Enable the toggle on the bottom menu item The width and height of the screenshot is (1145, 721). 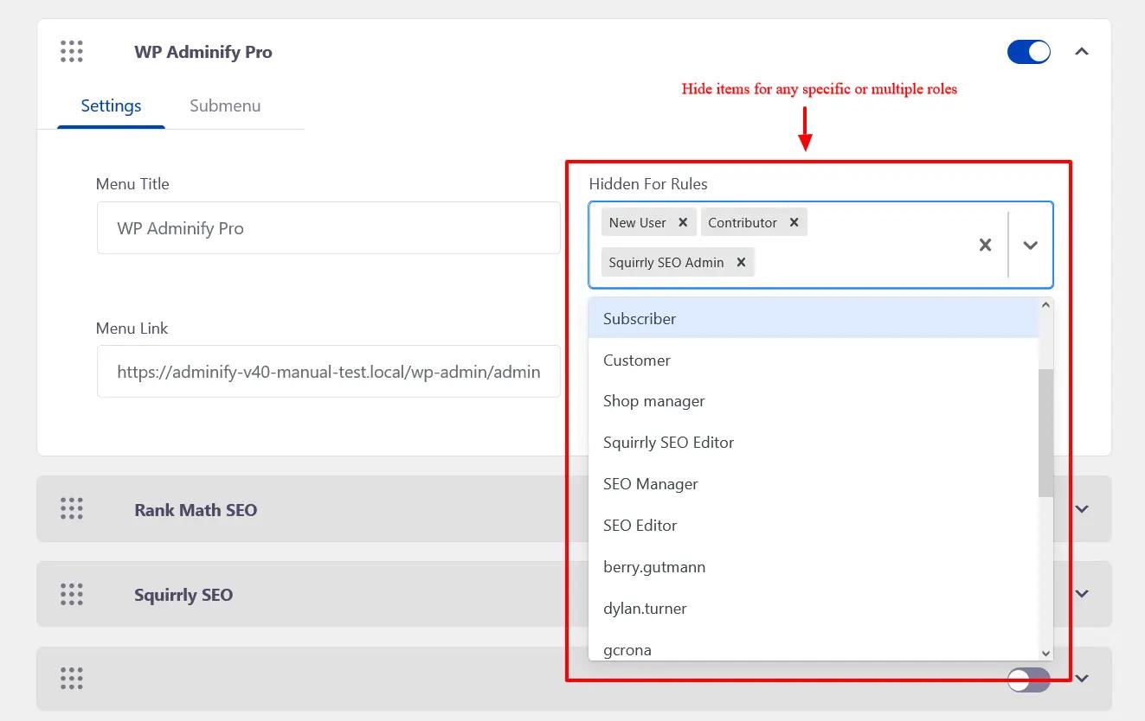coord(1028,680)
